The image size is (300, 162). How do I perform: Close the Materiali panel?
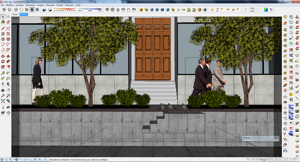277,138
